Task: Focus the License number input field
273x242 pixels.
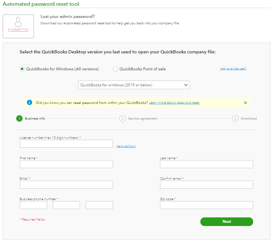Action: (66, 144)
